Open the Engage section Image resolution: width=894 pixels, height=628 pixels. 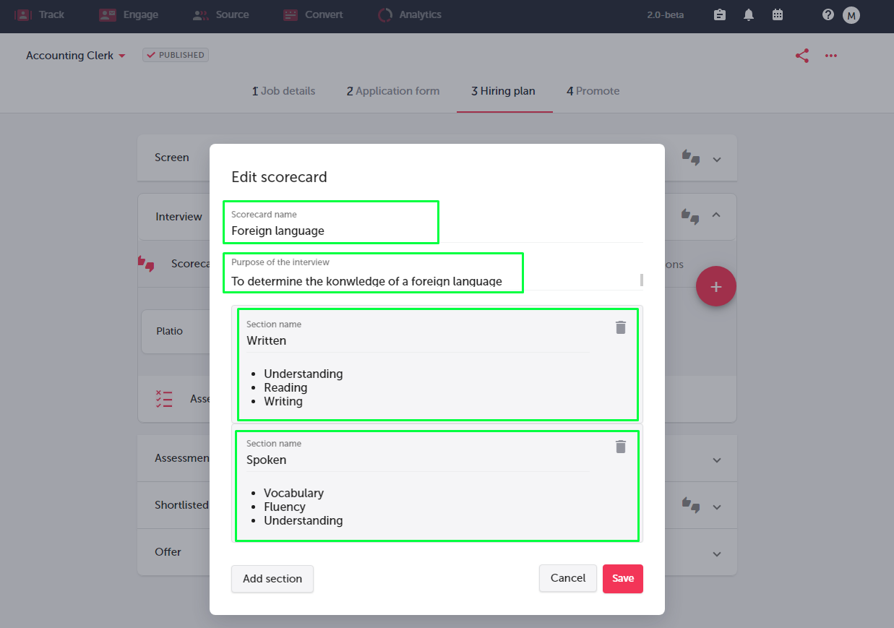tap(129, 14)
